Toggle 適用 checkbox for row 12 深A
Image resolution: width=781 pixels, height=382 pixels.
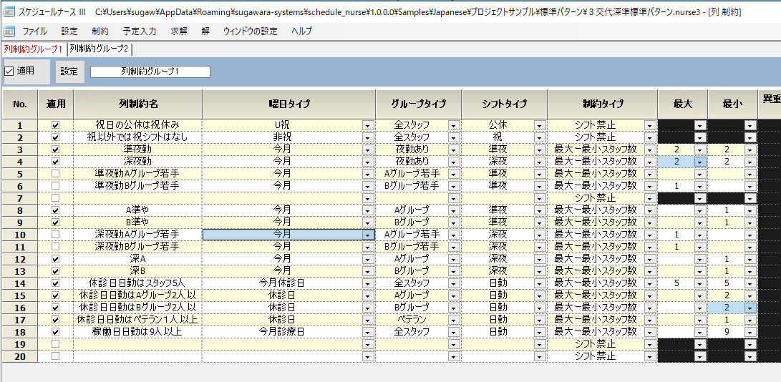coord(55,258)
